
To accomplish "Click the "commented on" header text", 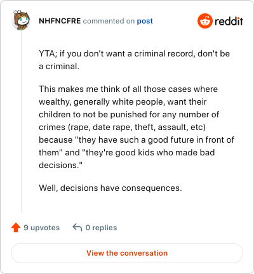I will [109, 21].
